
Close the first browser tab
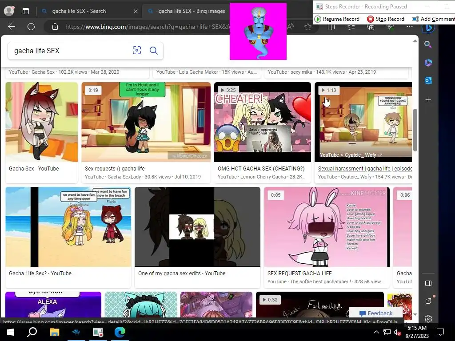[136, 11]
